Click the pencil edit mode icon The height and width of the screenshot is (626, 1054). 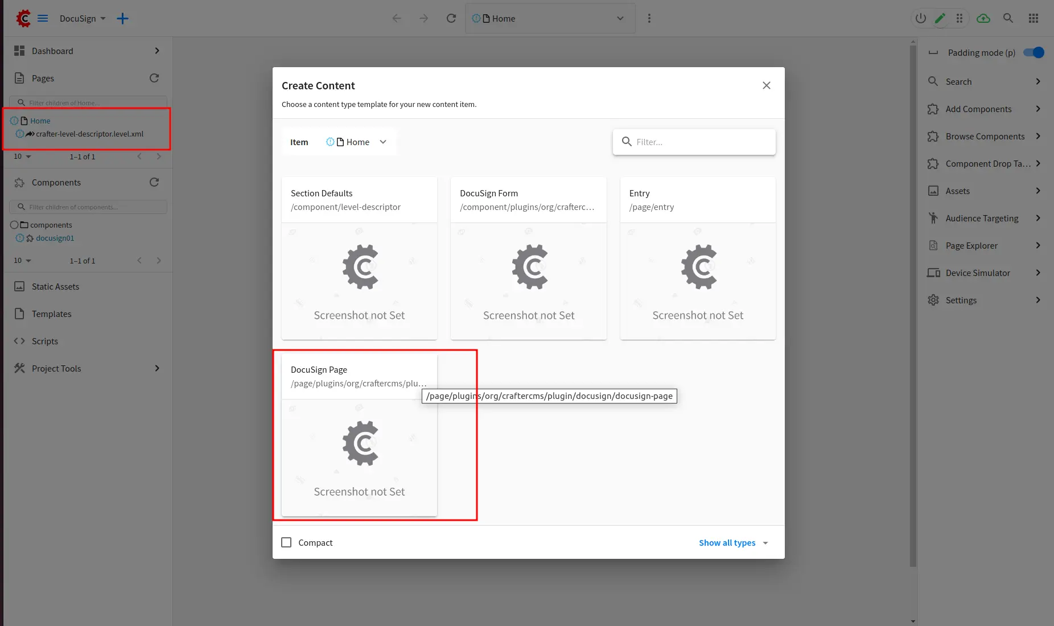(x=940, y=18)
